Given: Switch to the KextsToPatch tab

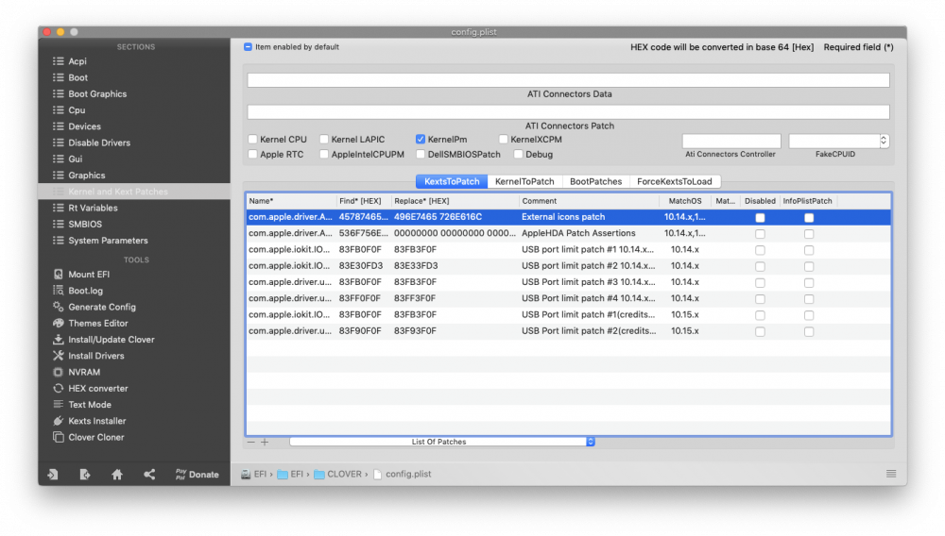Looking at the screenshot, I should (452, 181).
